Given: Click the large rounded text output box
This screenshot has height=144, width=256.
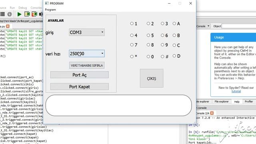Looking at the screenshot, I should [118, 106].
